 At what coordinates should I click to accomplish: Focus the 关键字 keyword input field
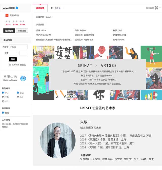[18, 47]
